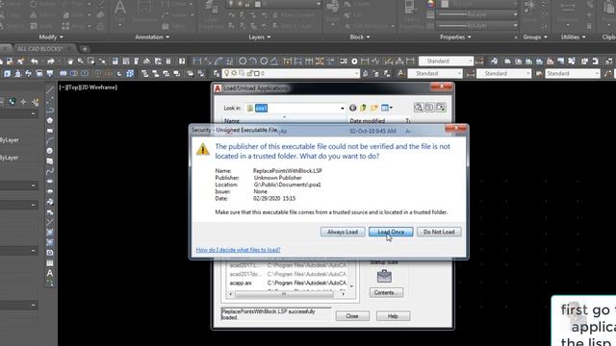Expand the Block ribbon panel
The height and width of the screenshot is (346, 616).
(359, 37)
